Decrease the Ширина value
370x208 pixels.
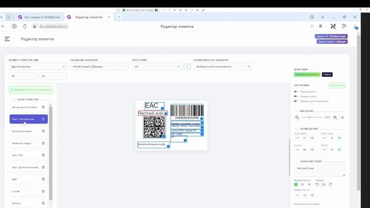pos(297,150)
